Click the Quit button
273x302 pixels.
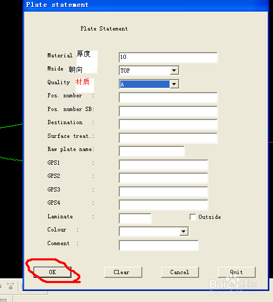(x=236, y=272)
